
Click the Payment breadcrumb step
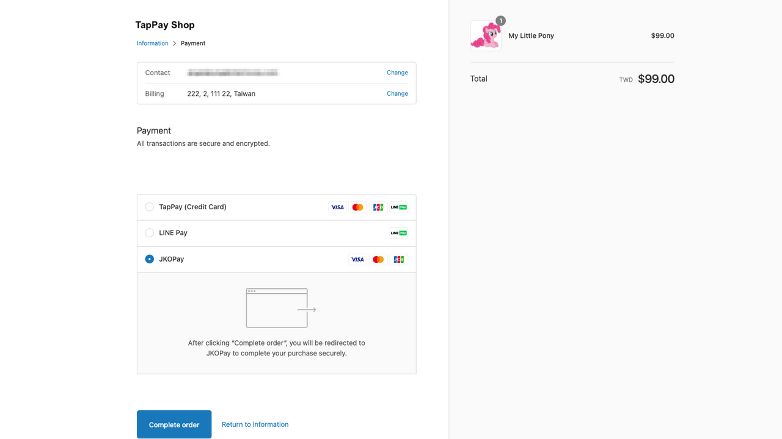tap(193, 43)
